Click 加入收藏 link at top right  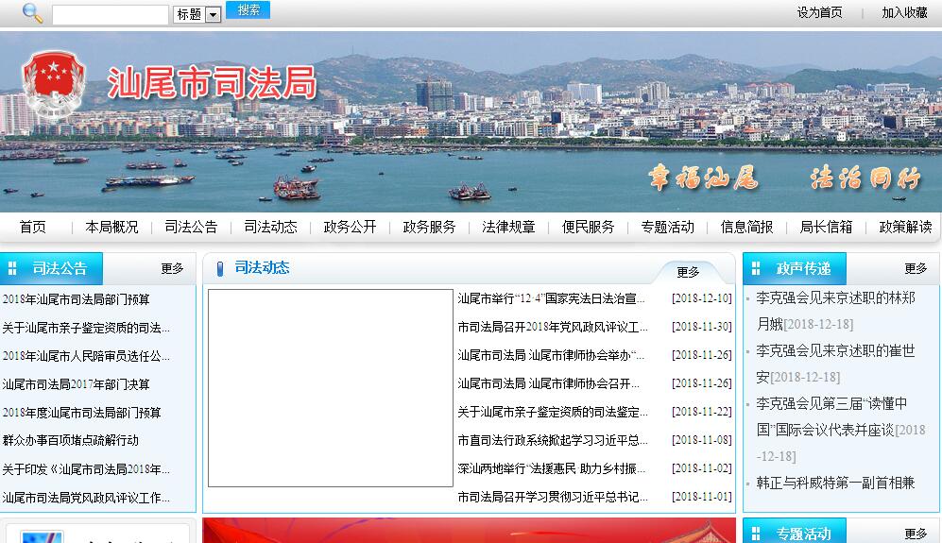904,12
